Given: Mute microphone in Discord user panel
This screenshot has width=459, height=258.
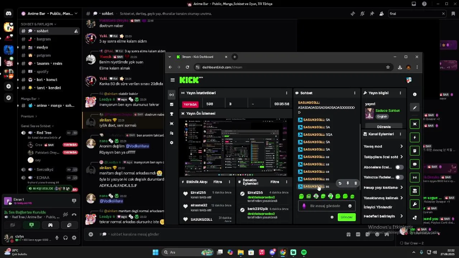Looking at the screenshot, I should click(57, 238).
